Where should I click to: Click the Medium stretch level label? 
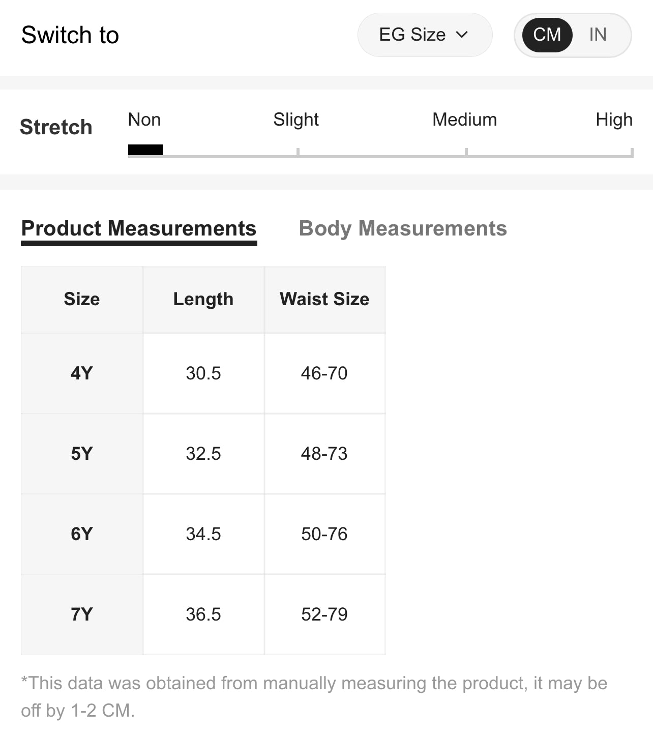pyautogui.click(x=464, y=120)
